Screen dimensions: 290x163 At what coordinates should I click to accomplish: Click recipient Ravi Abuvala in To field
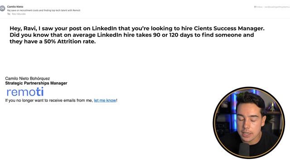(x=19, y=14)
